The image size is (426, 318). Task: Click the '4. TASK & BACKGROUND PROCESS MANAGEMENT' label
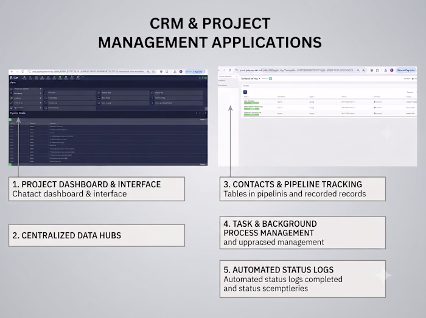coord(270,229)
